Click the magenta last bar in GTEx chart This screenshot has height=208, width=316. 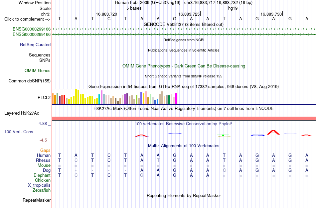click(176, 98)
